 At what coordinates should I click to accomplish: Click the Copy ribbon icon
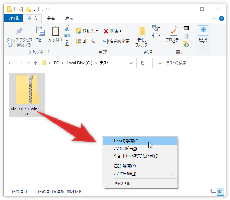pyautogui.click(x=40, y=31)
